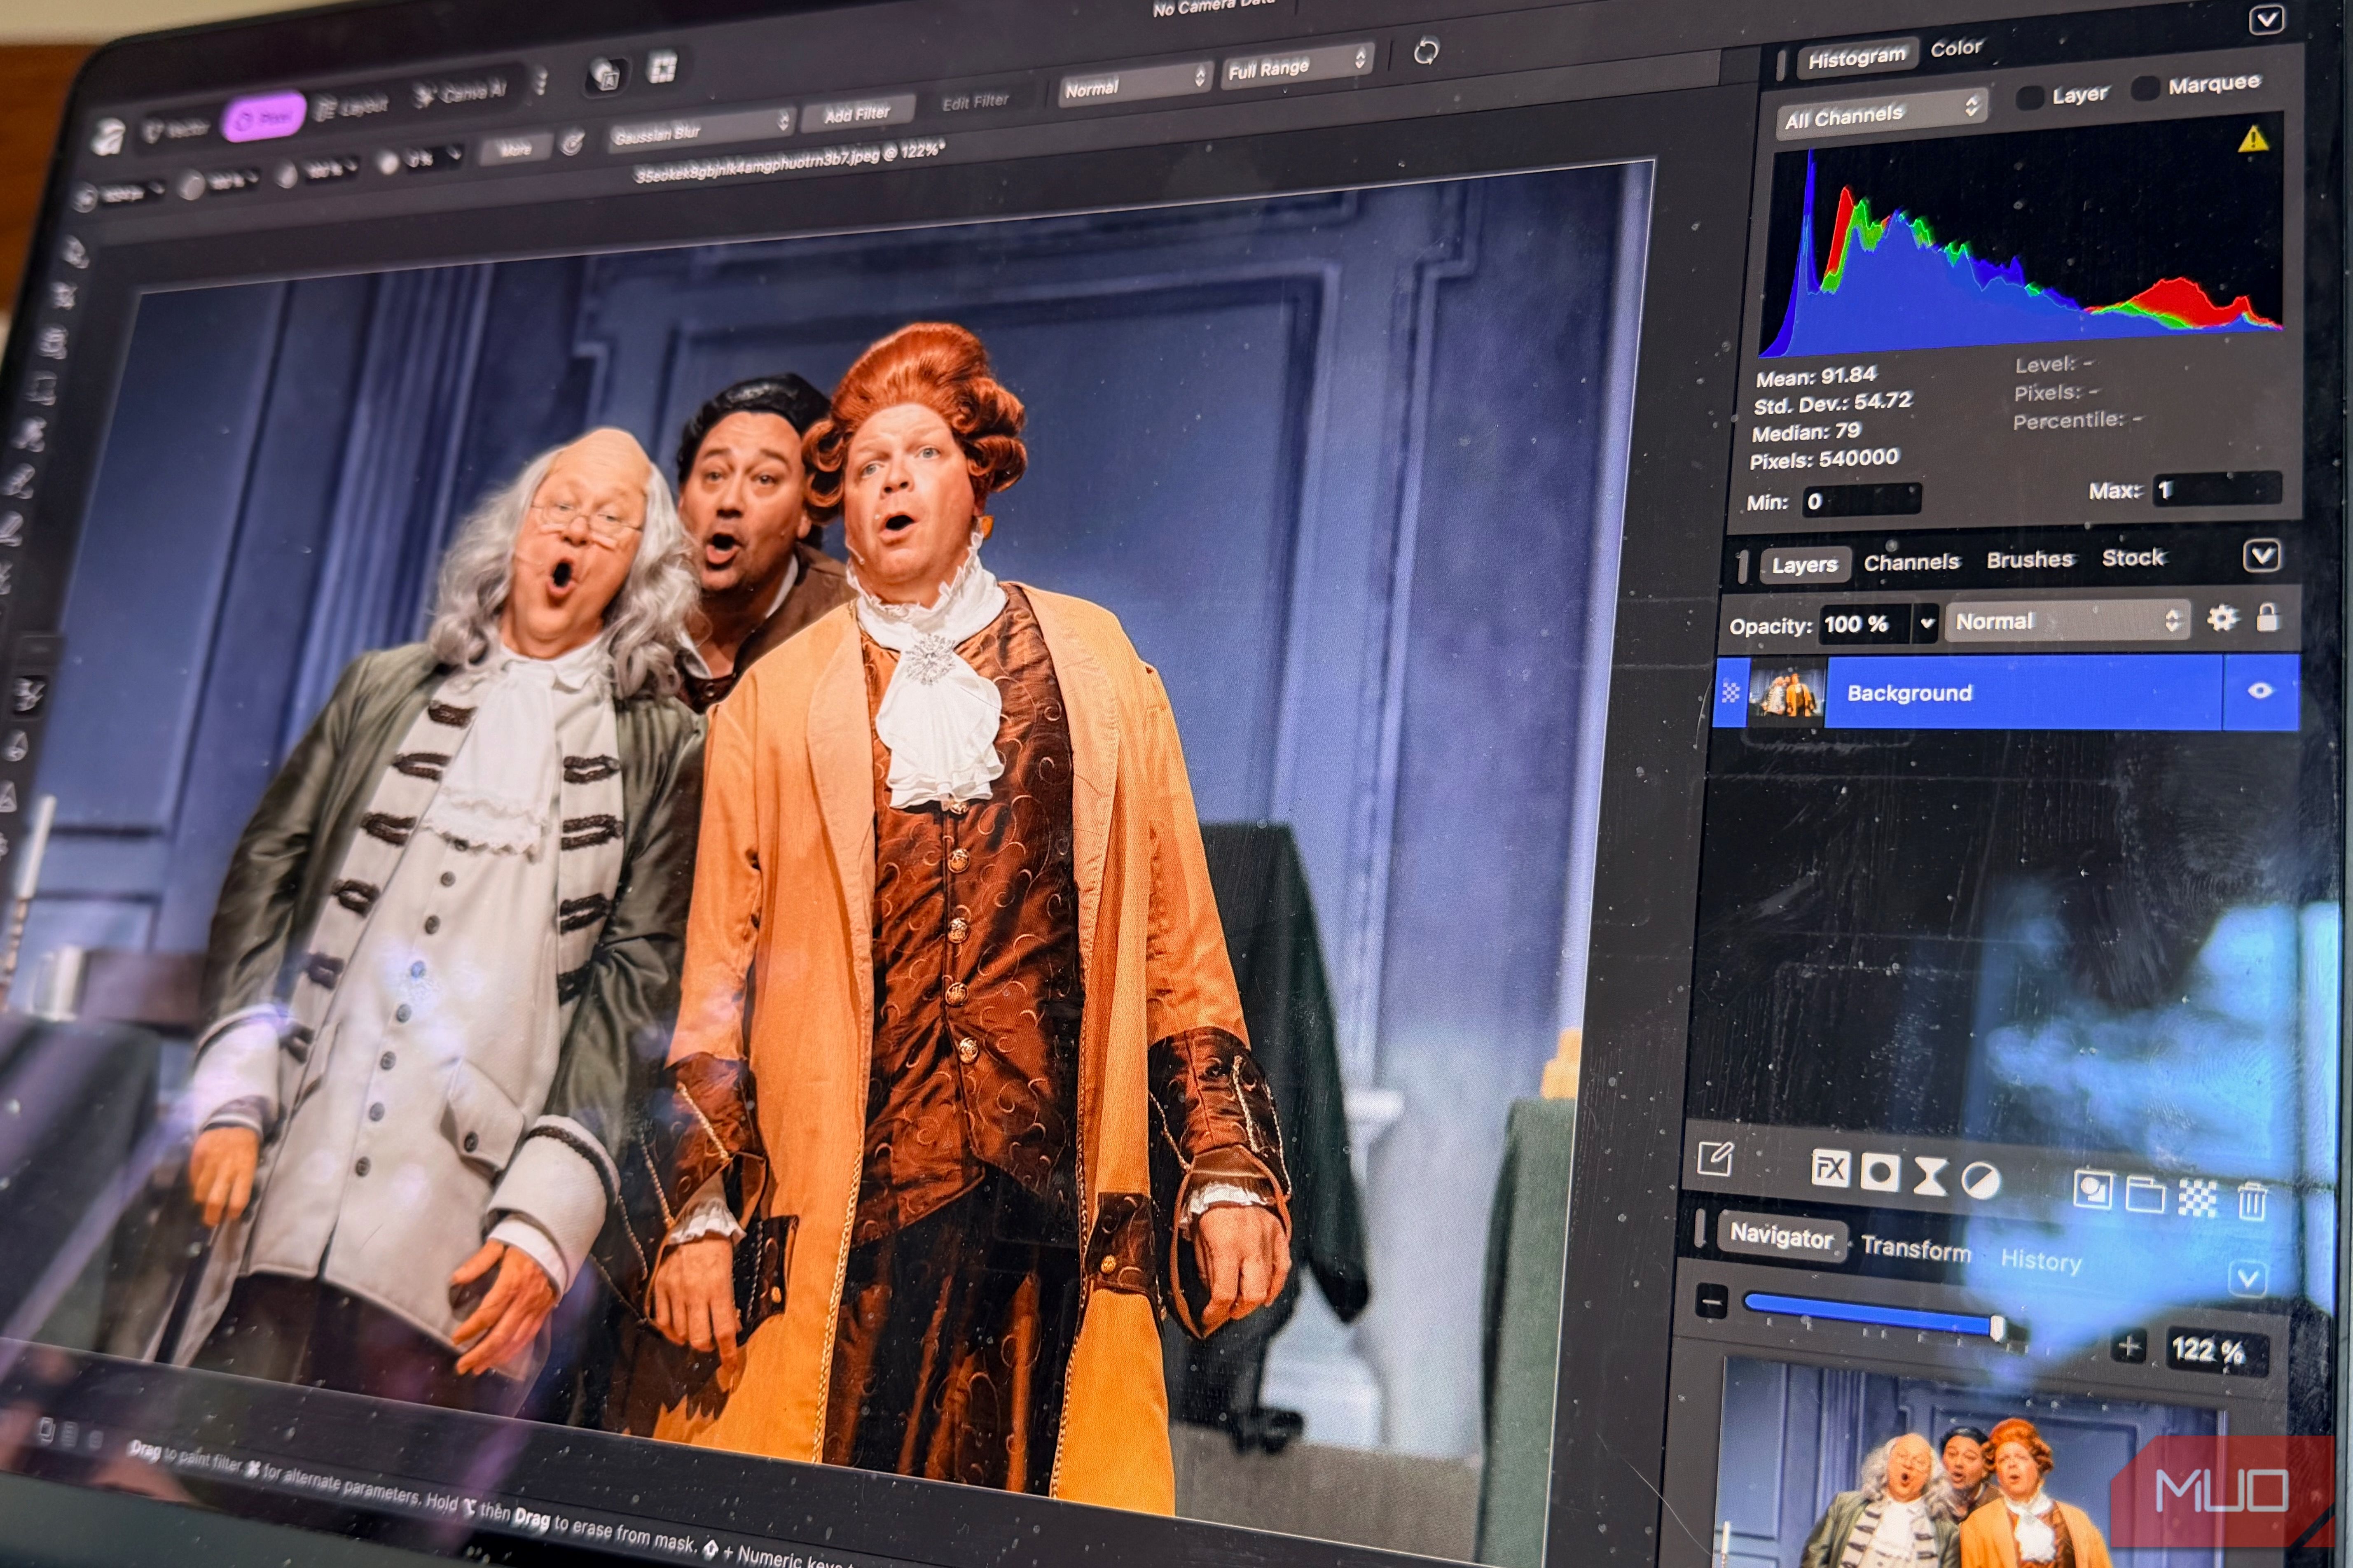Click the Navigator minus zoom out button

click(x=1712, y=1302)
